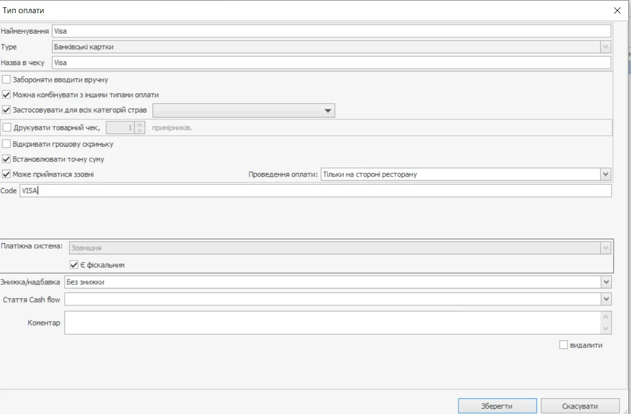Close the Тип оплати dialog window

[617, 11]
